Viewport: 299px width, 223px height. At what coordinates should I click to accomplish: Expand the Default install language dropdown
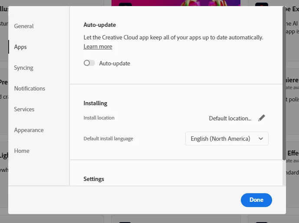[227, 139]
